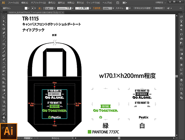This screenshot has width=185, height=140.
Task: Open the ウィンドウ menu
Action: [x=95, y=3]
